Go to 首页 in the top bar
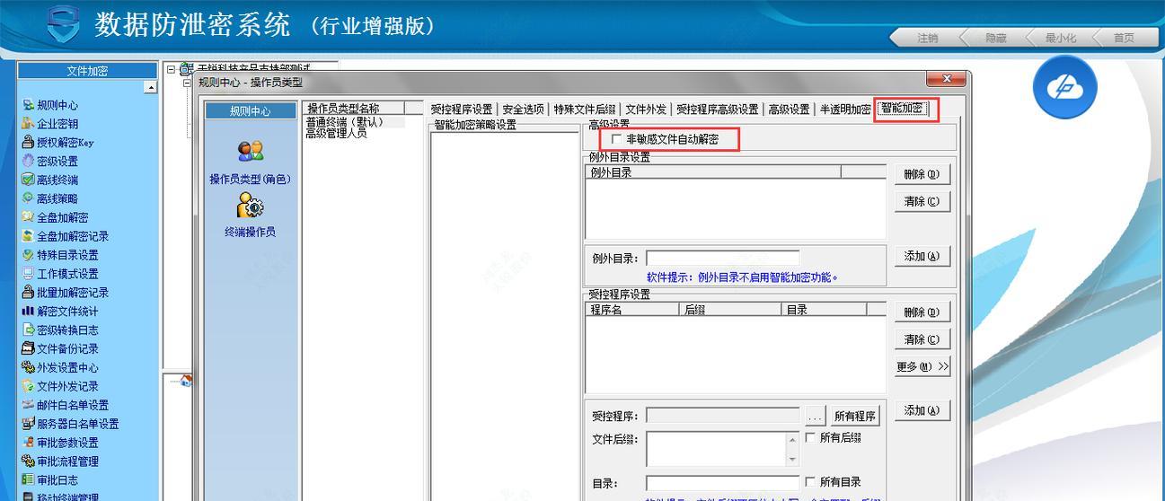Screen dimensions: 1165x501 click(1124, 38)
